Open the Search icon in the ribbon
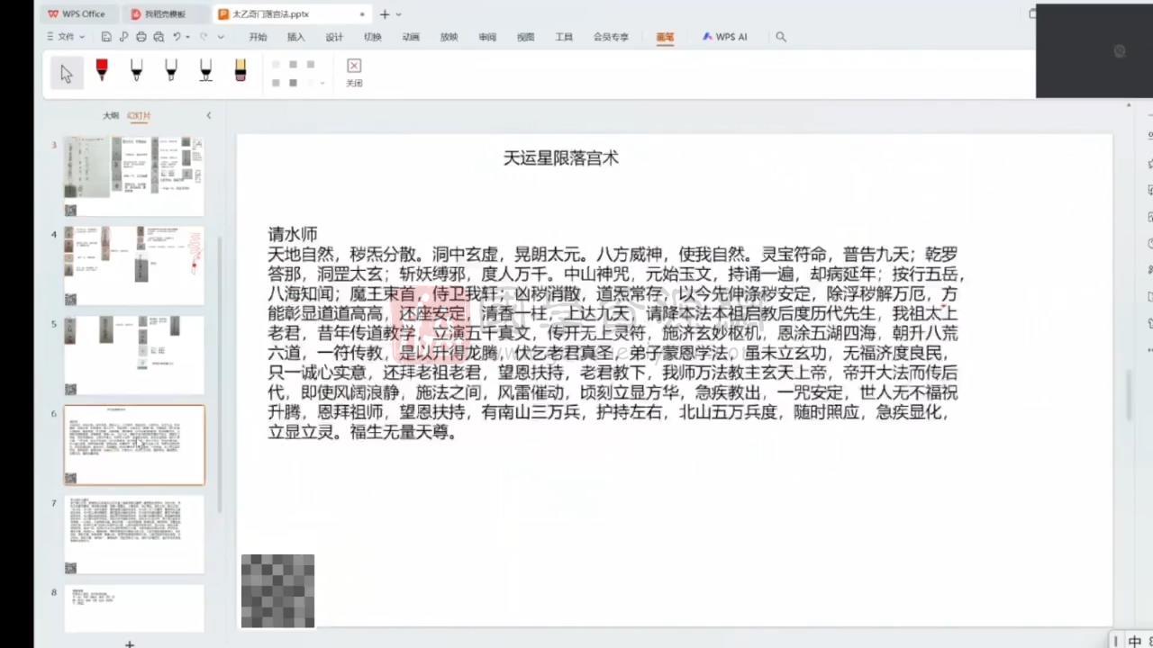The image size is (1153, 648). coord(780,37)
